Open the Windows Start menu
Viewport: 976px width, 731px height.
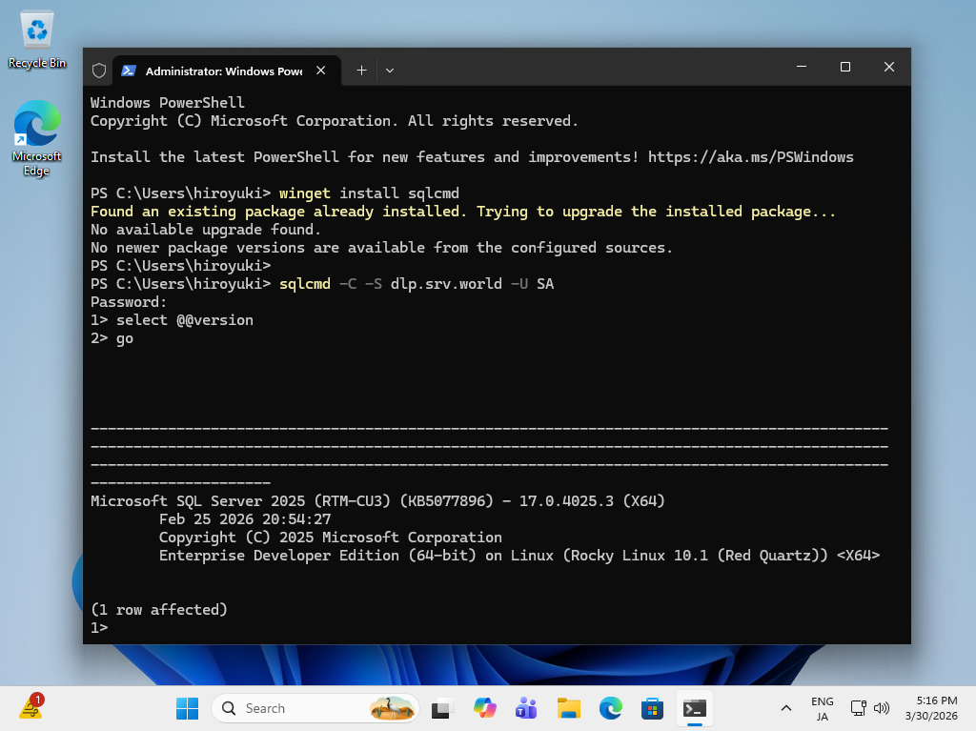coord(187,708)
